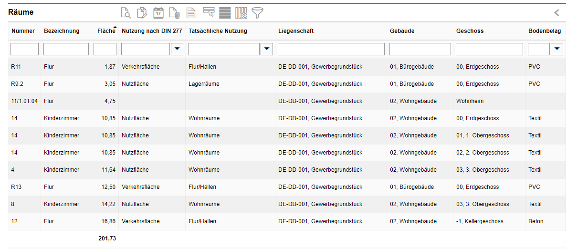Open the calendar icon in toolbar
Screen dimensions: 567x249
[x=158, y=13]
